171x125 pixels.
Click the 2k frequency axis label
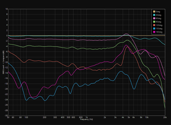[105, 117]
